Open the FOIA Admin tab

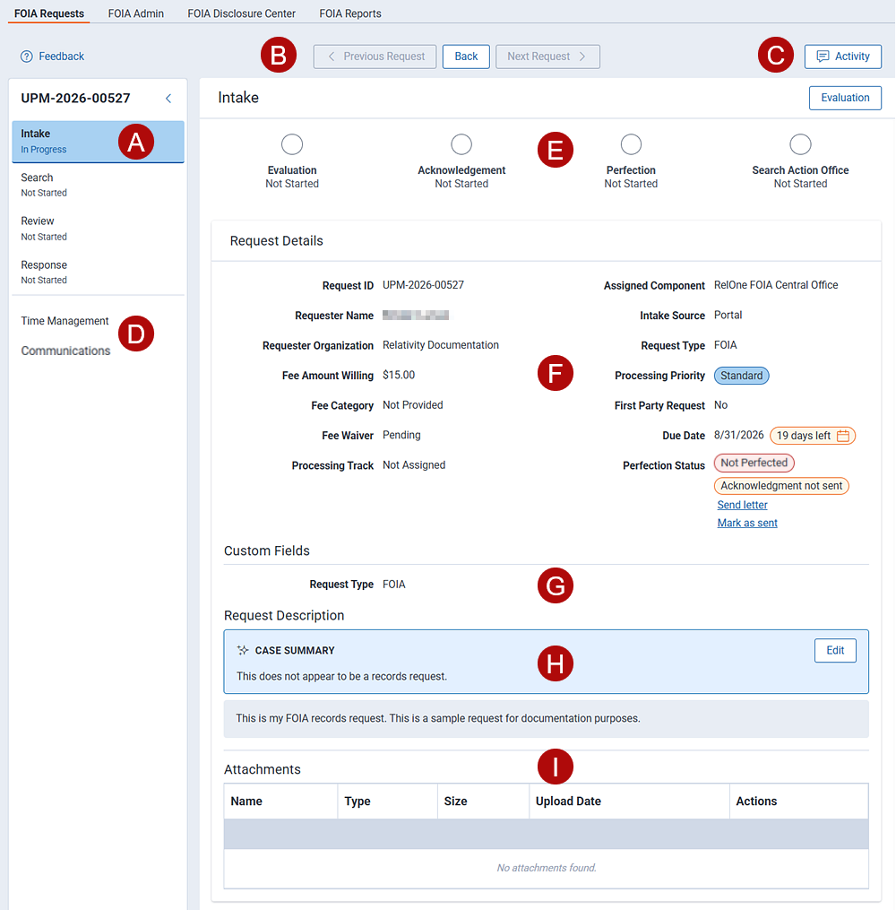click(135, 13)
